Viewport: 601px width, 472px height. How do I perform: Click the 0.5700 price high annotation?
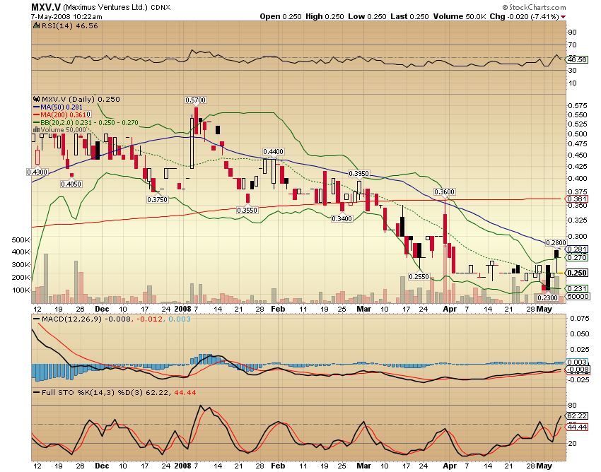click(195, 100)
